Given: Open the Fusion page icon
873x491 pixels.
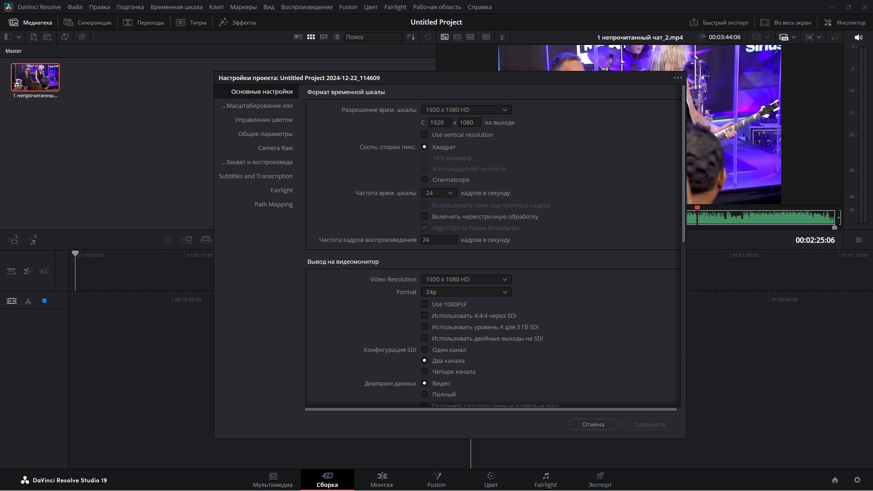Looking at the screenshot, I should [x=436, y=476].
